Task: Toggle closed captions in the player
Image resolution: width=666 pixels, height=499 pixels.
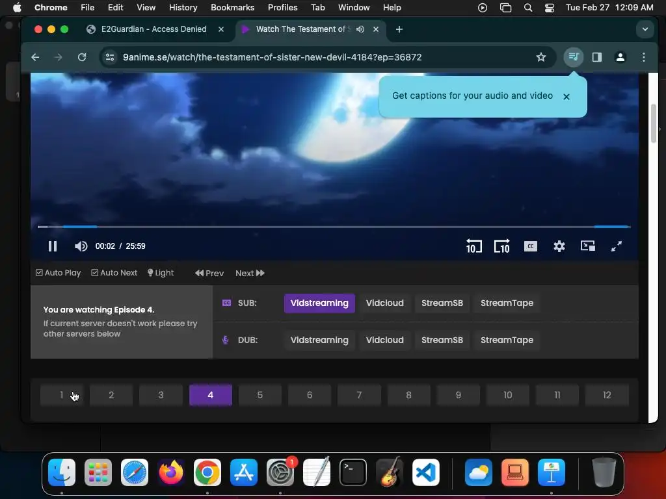Action: pyautogui.click(x=531, y=246)
